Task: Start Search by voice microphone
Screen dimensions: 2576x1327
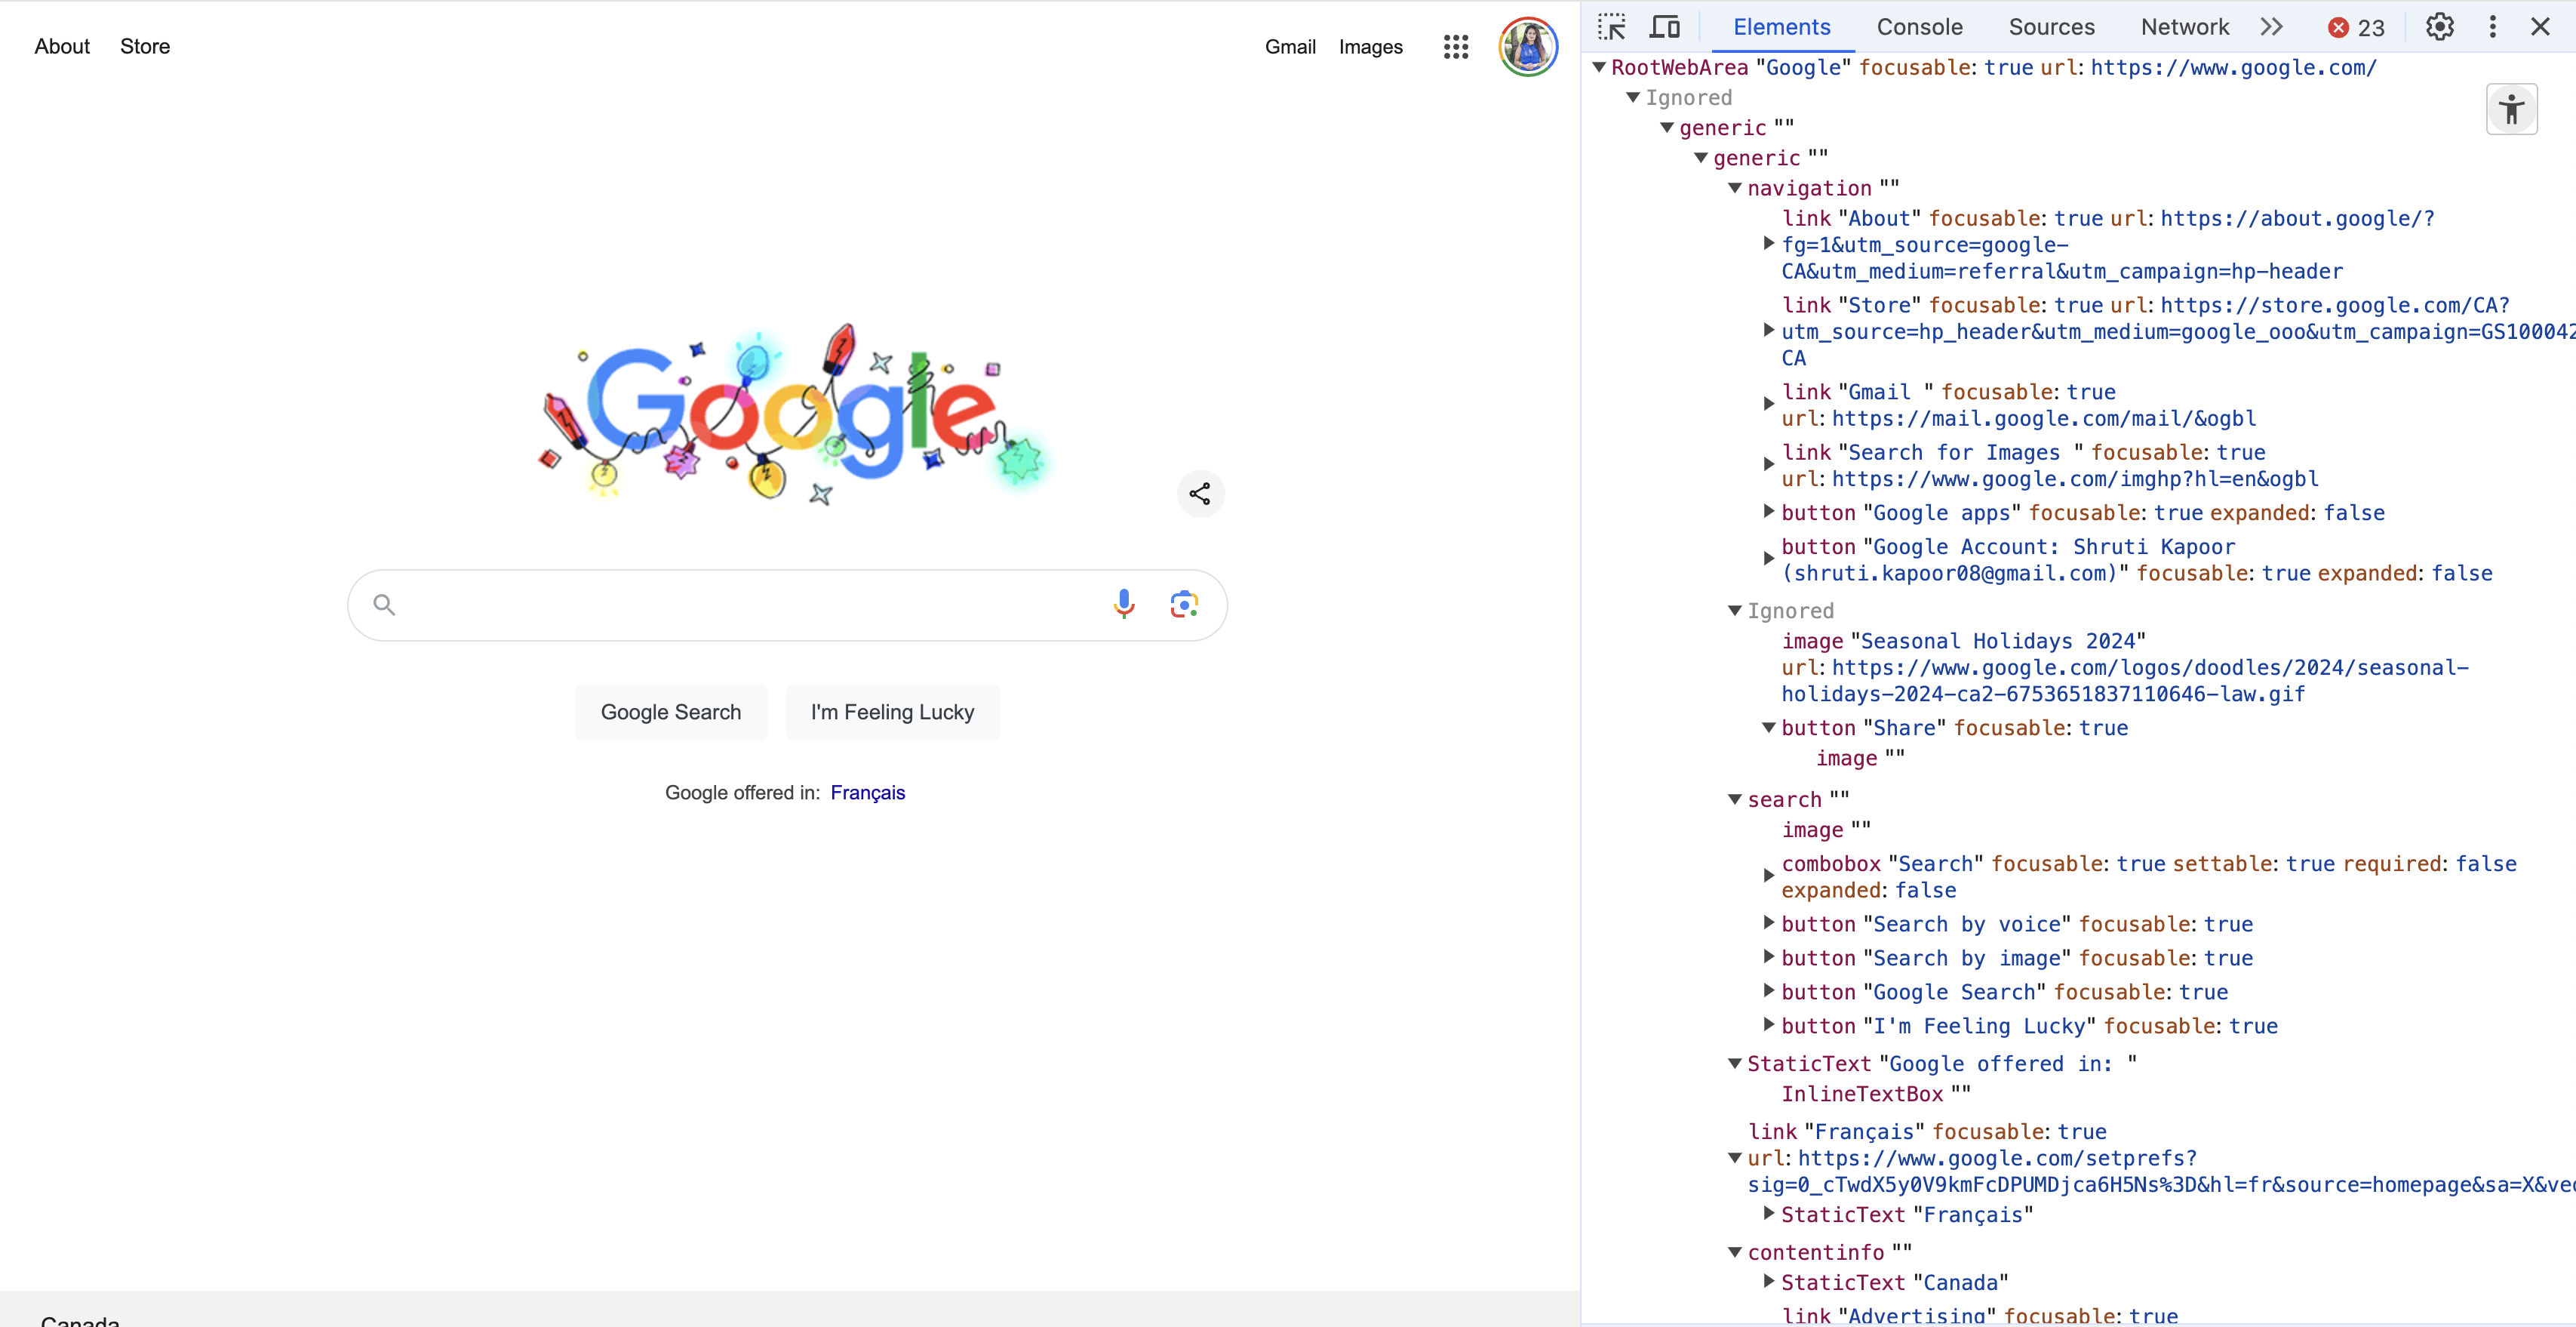Action: point(1124,605)
